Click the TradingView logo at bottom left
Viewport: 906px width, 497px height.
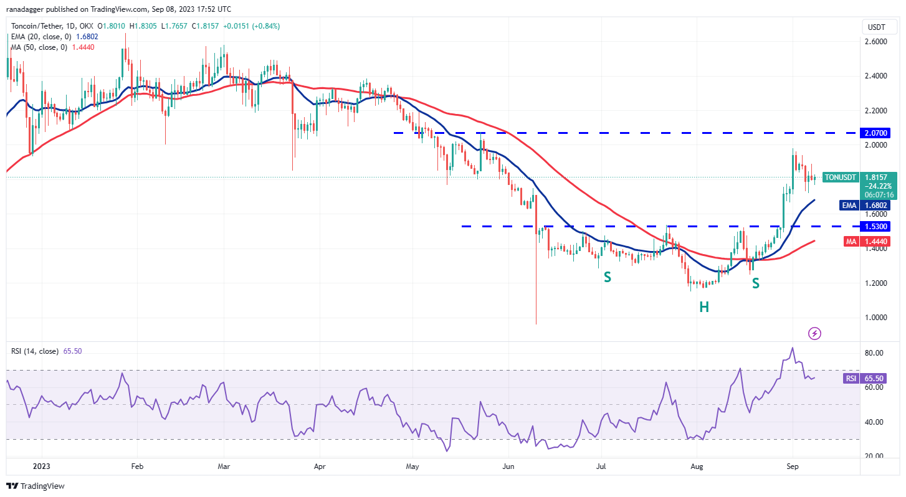36,486
